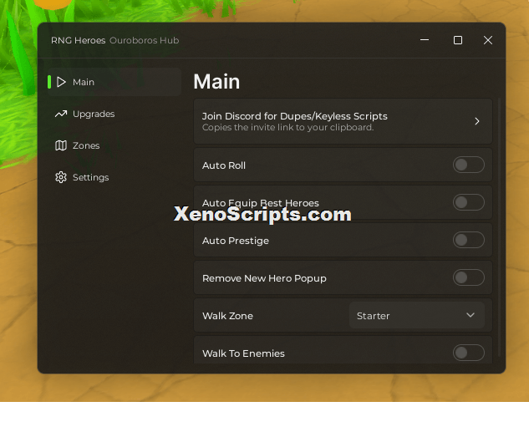Open the Walk Zone Starter dropdown
529x427 pixels.
tap(417, 315)
